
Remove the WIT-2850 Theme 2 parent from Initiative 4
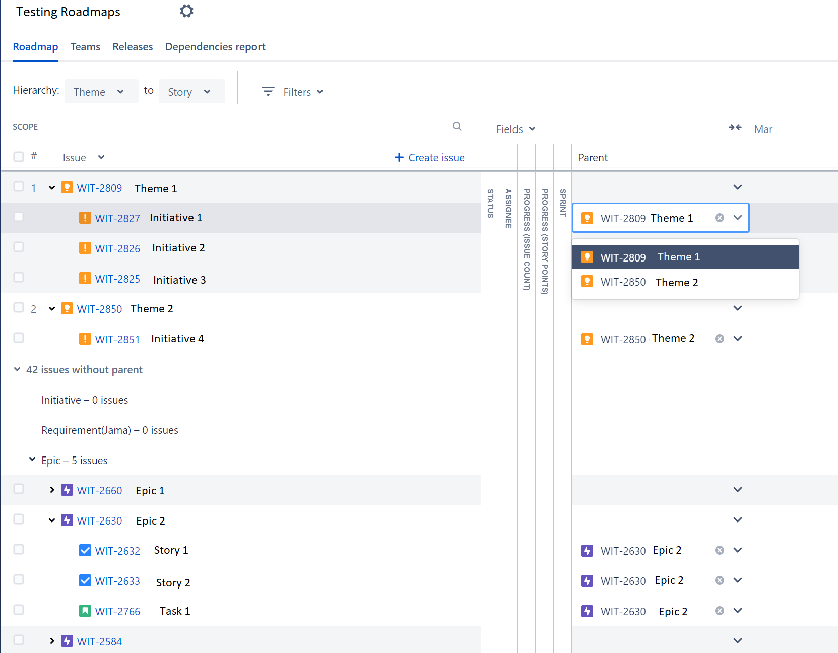pyautogui.click(x=720, y=339)
